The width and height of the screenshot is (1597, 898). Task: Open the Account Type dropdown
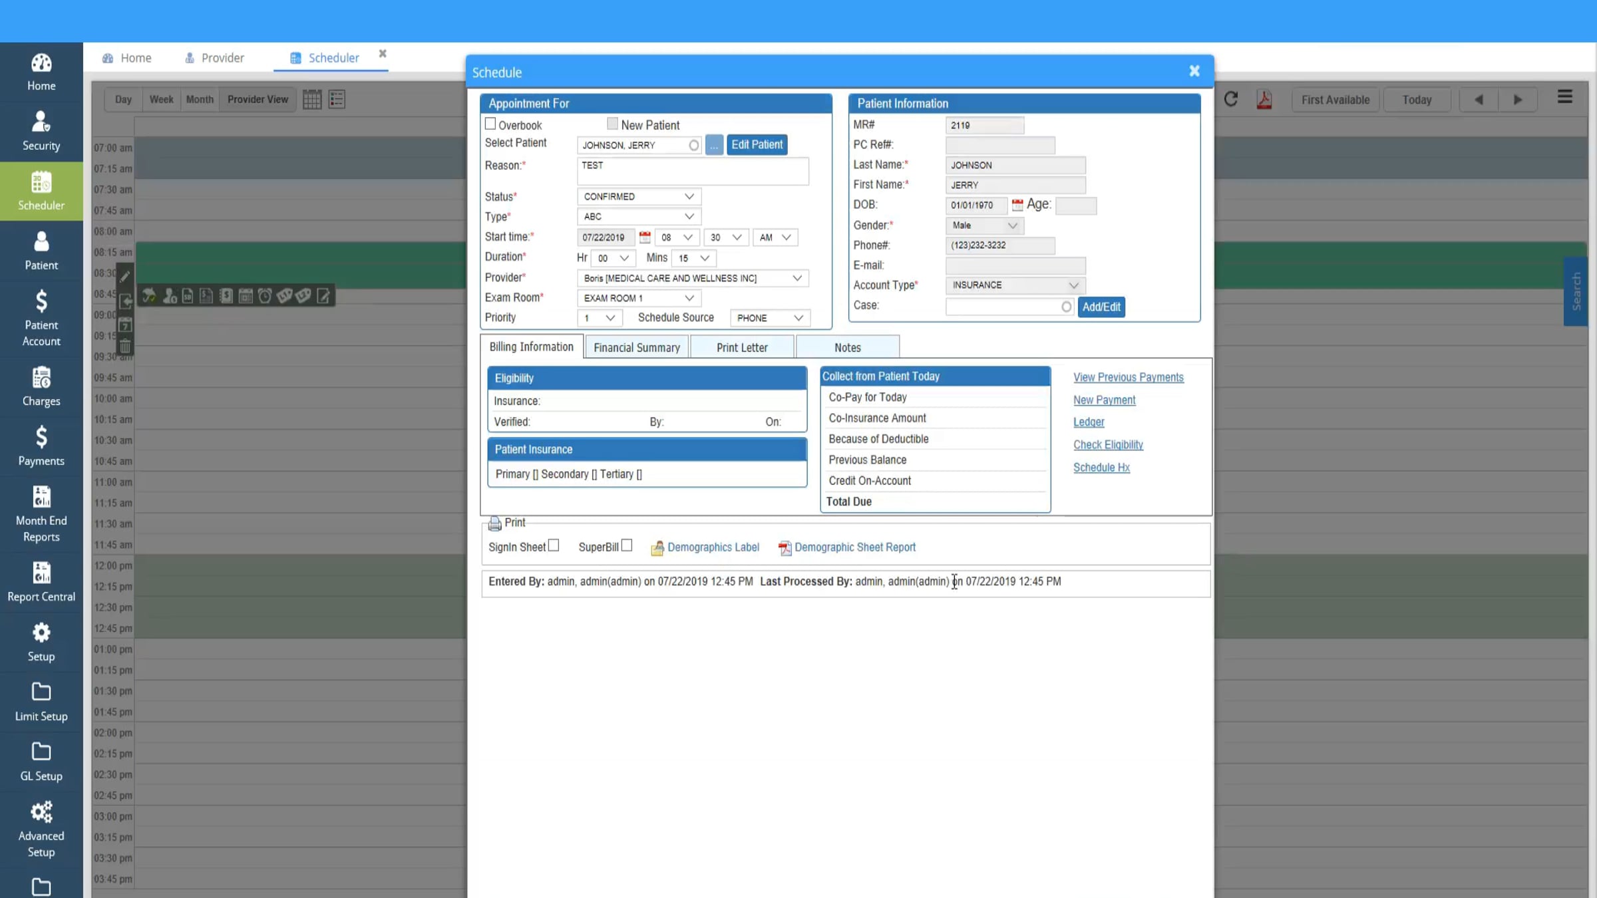pos(1015,285)
